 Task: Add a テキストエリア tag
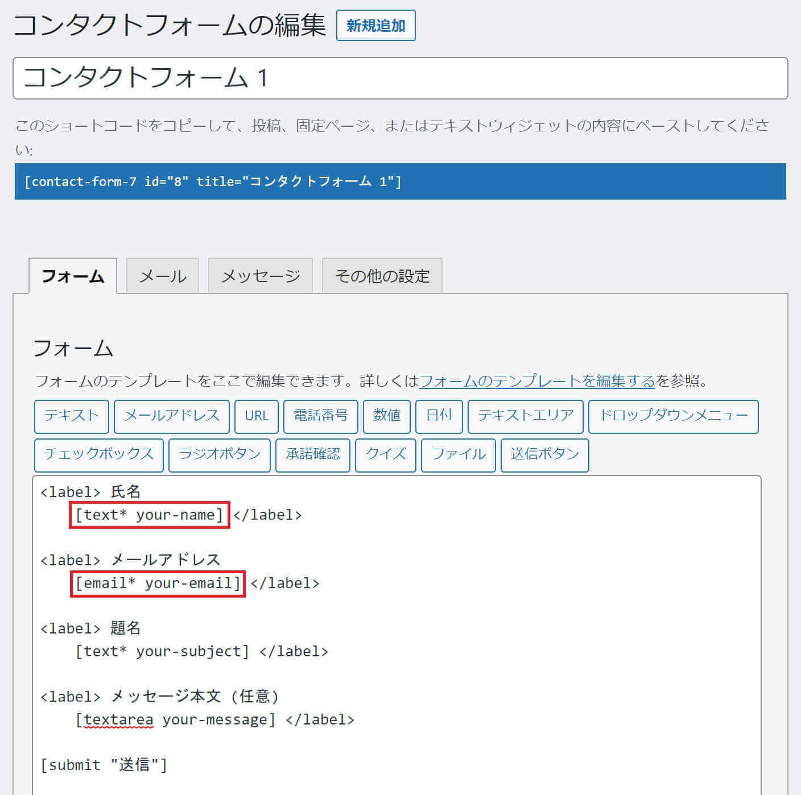click(526, 416)
